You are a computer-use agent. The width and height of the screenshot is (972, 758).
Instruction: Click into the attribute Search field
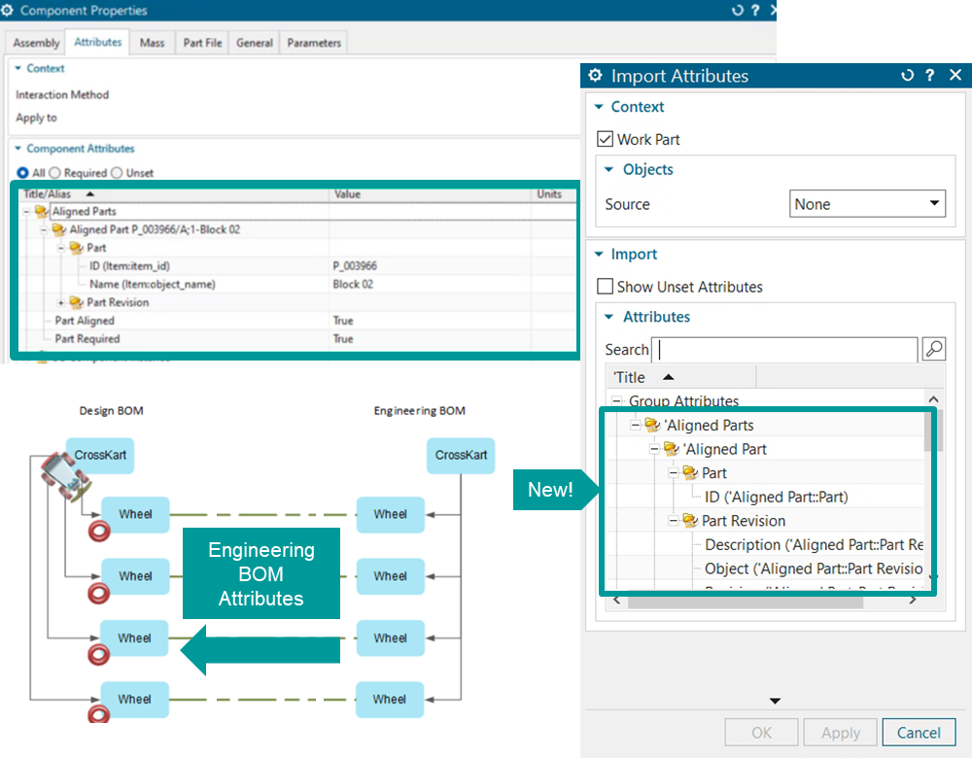point(784,350)
